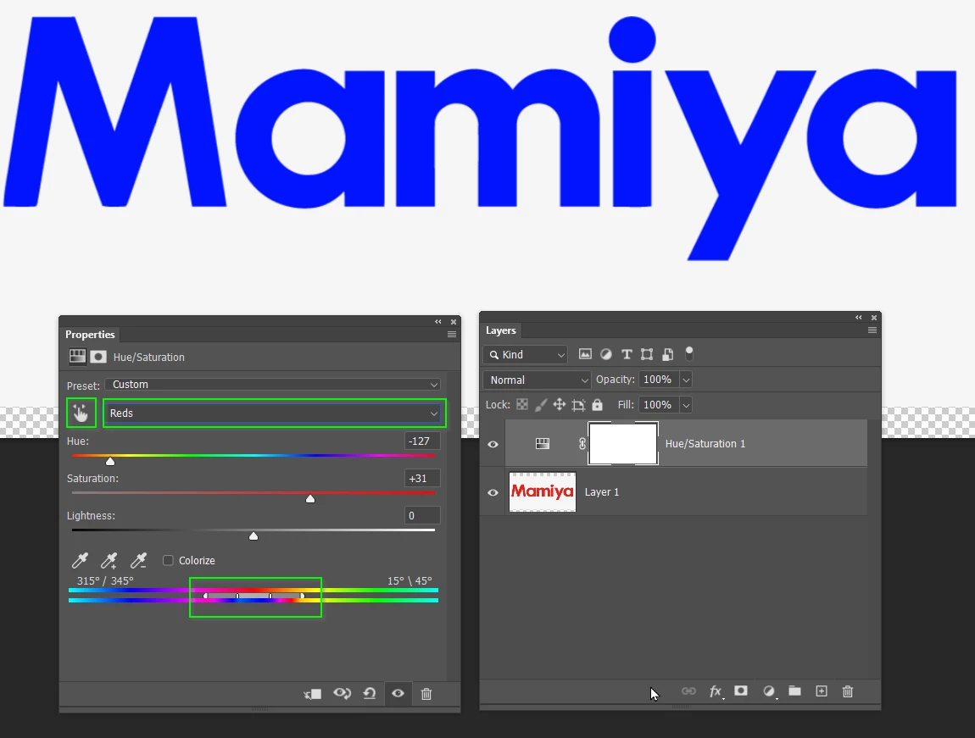Lock all layer attributes
Screen dimensions: 975x738
pyautogui.click(x=597, y=404)
